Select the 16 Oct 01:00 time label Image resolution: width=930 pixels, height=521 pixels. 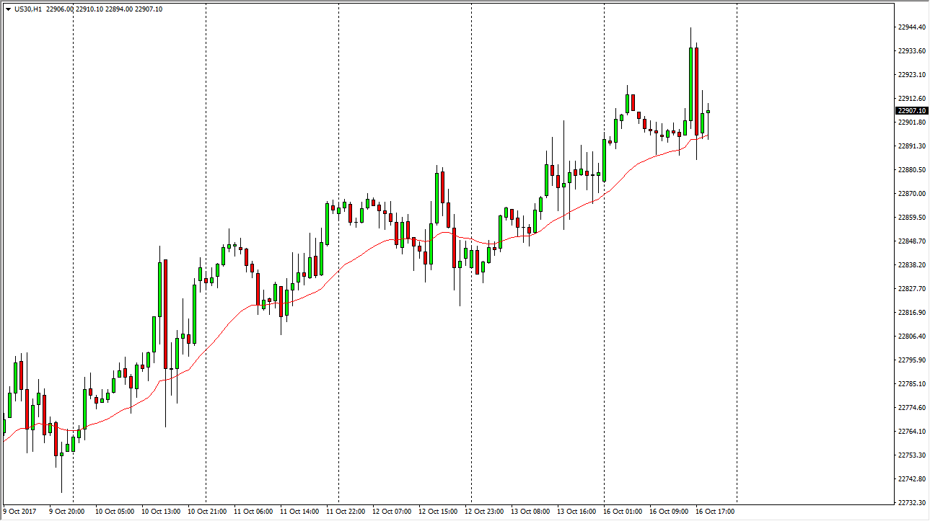(622, 512)
